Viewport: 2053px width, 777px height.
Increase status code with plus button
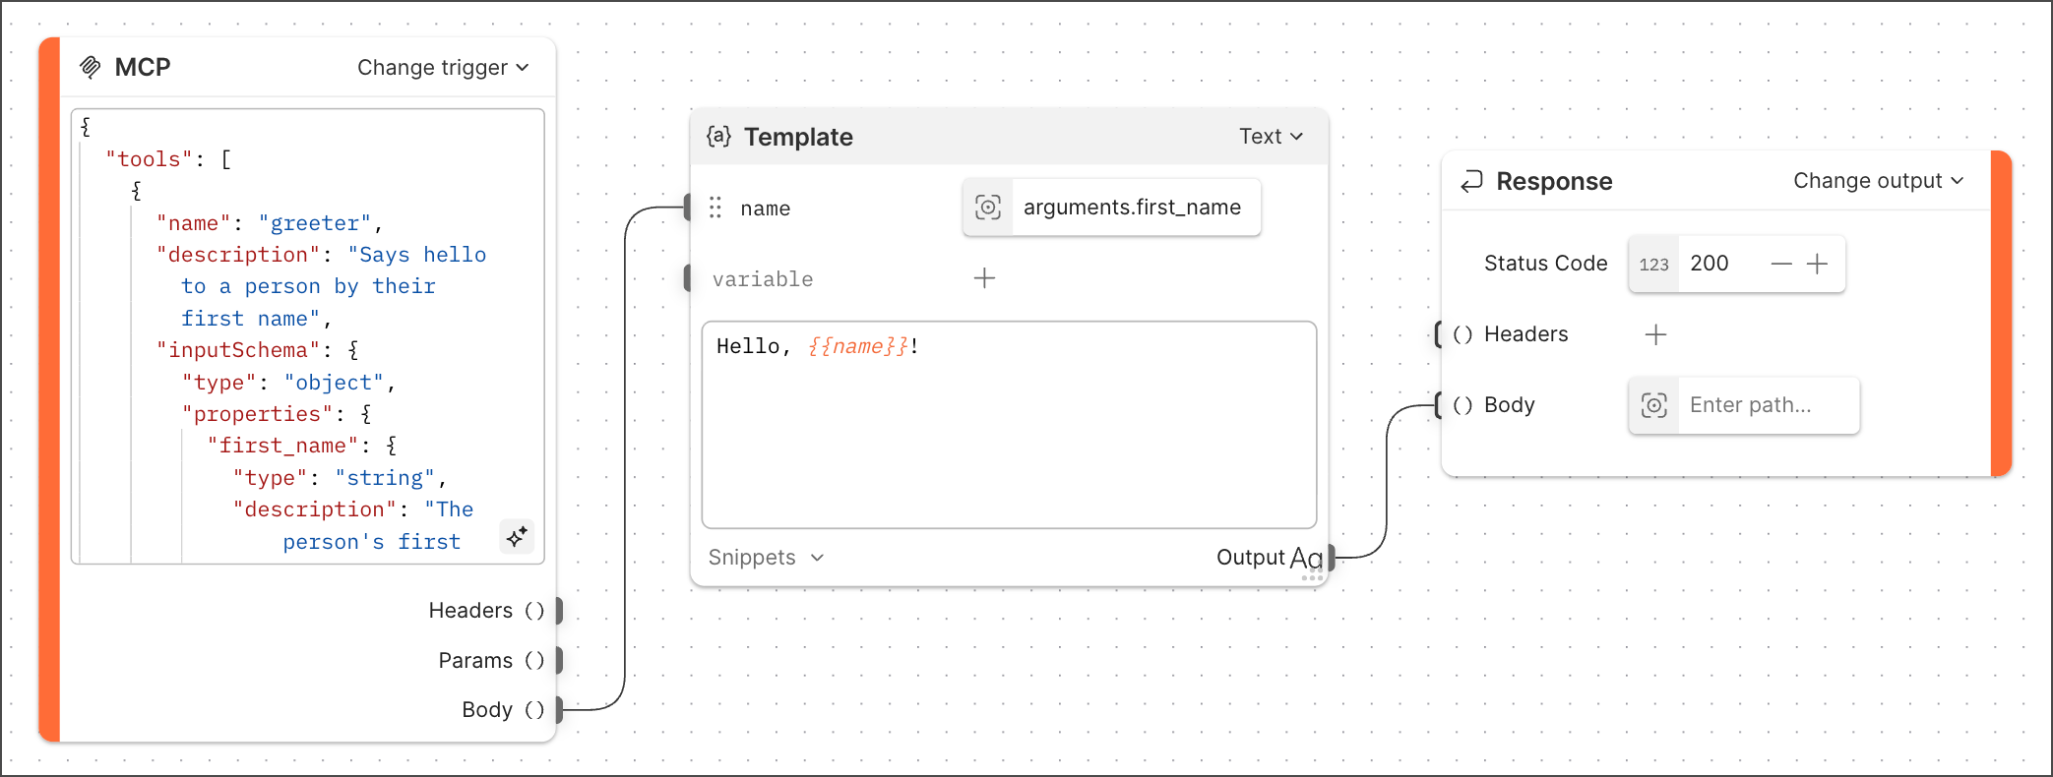point(1817,264)
